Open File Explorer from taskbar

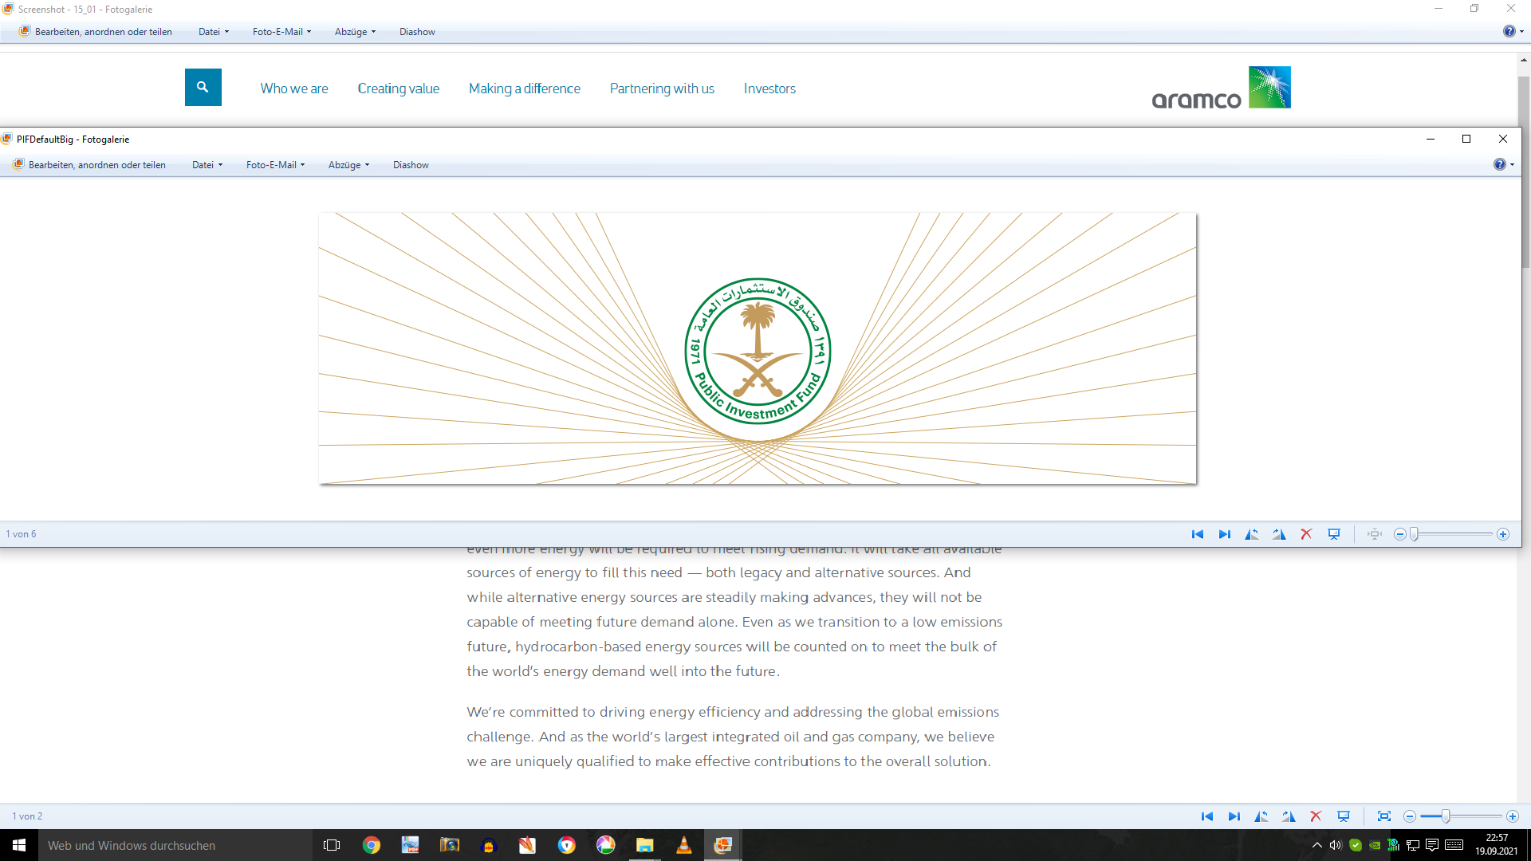645,845
